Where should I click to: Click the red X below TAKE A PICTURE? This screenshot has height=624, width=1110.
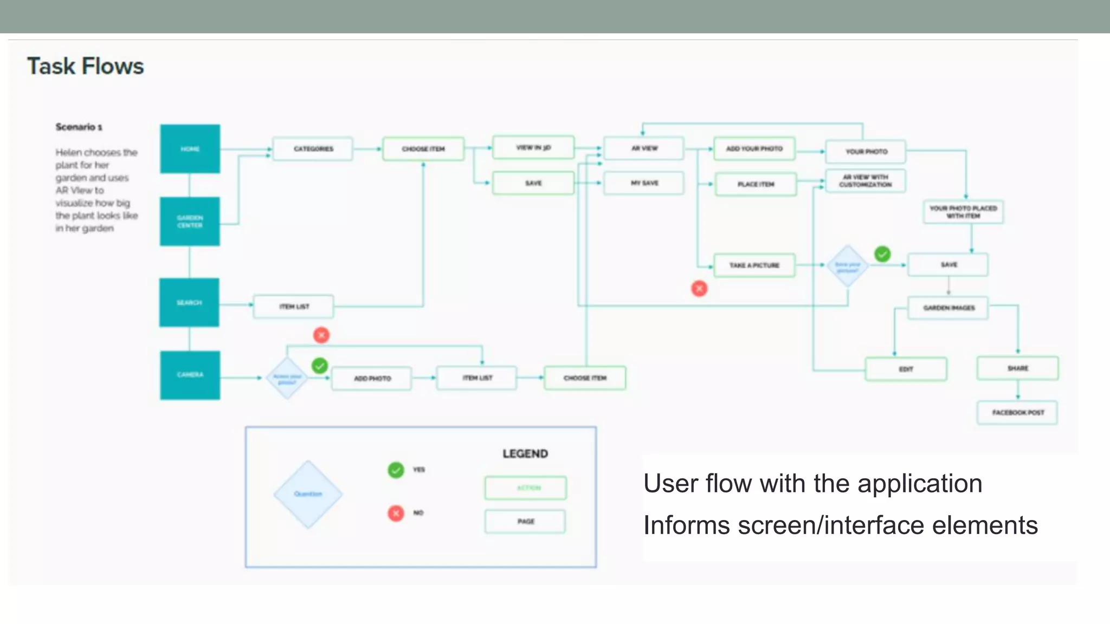(699, 288)
